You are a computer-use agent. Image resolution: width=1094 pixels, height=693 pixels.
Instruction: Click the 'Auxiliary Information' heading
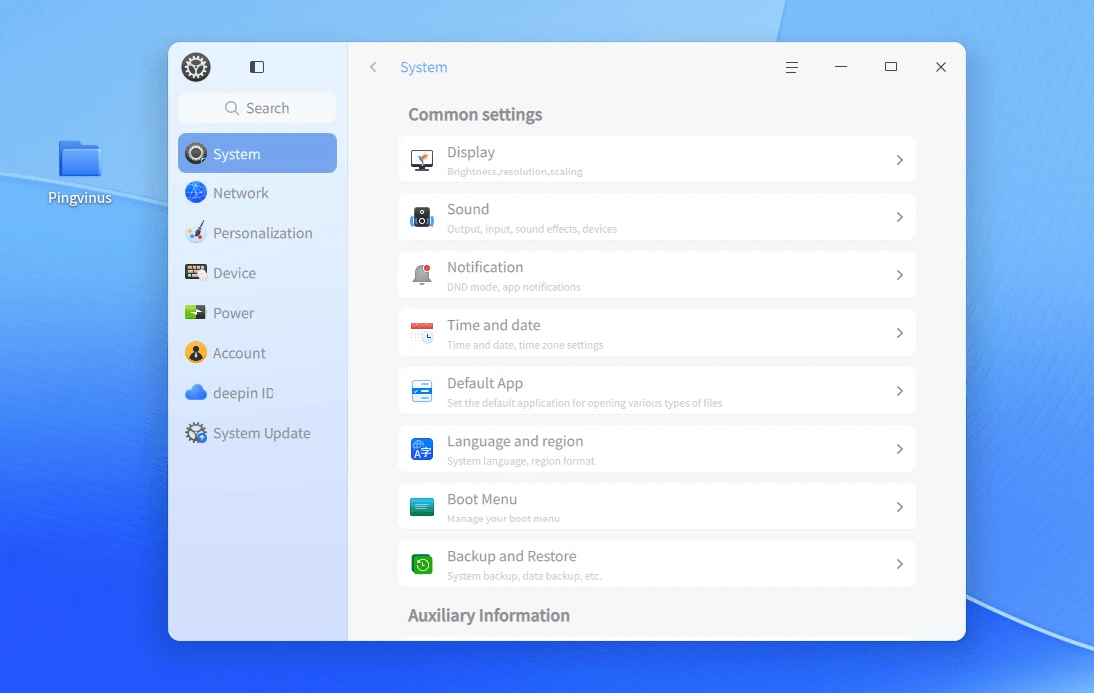click(489, 615)
